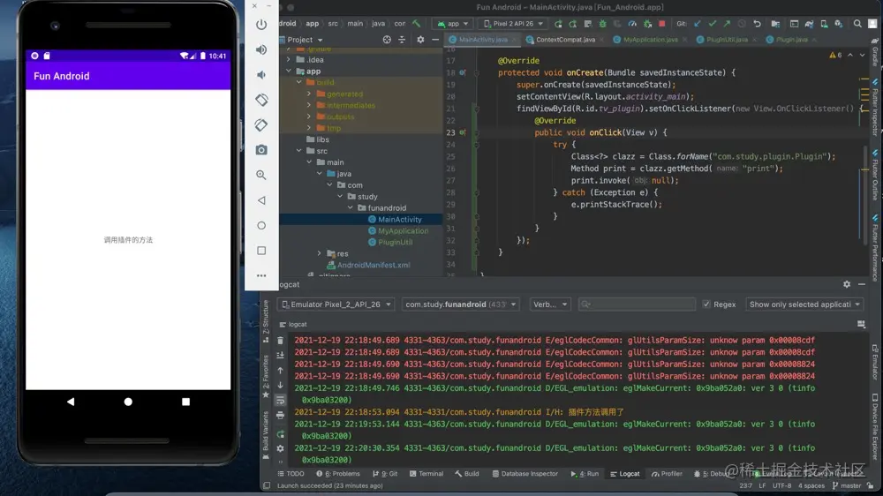
Task: Collapse the src folder in project tree
Action: [x=299, y=151]
